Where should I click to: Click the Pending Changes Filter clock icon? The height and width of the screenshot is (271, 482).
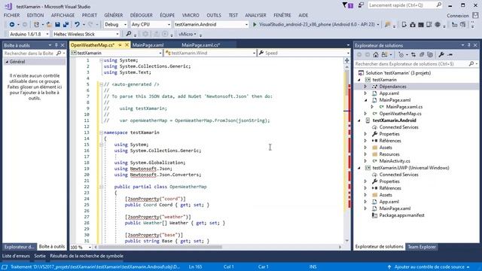point(401,55)
